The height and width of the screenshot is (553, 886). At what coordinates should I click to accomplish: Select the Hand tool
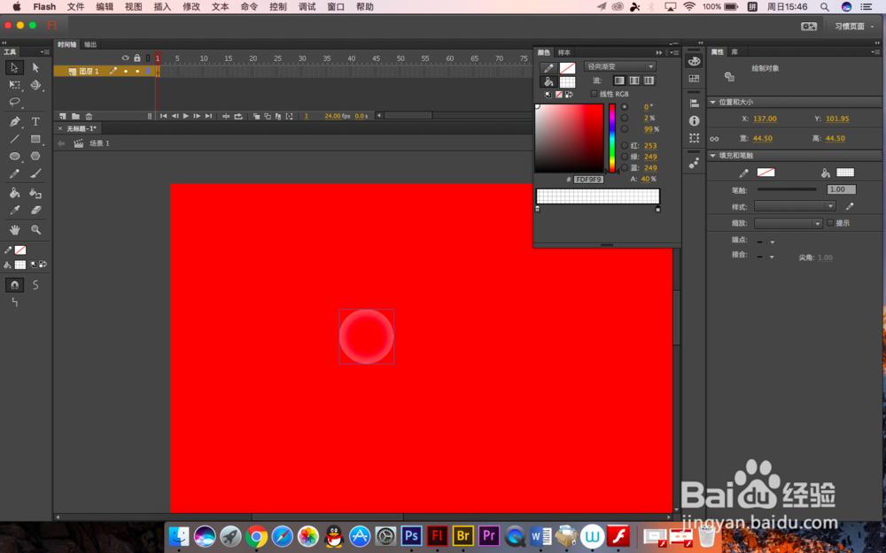[x=15, y=230]
